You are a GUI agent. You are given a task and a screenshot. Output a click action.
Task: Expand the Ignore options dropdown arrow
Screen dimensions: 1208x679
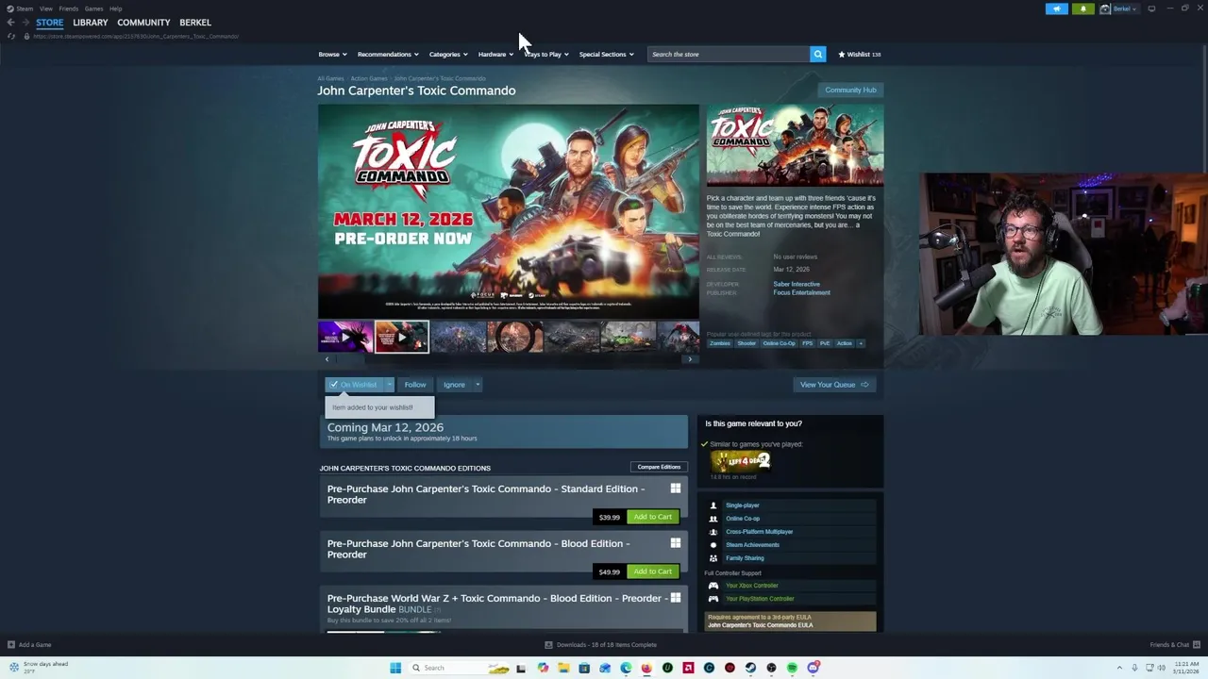coord(478,385)
